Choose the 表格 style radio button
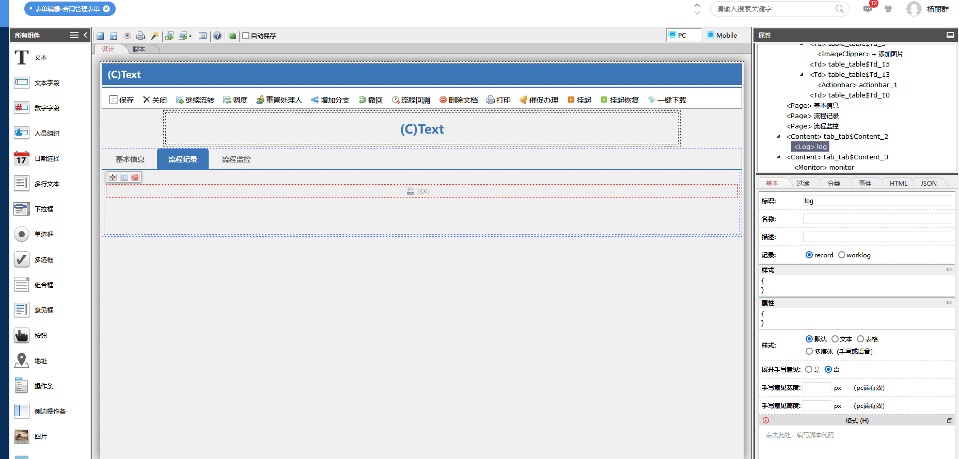Screen dimensions: 959x459 tap(860, 339)
